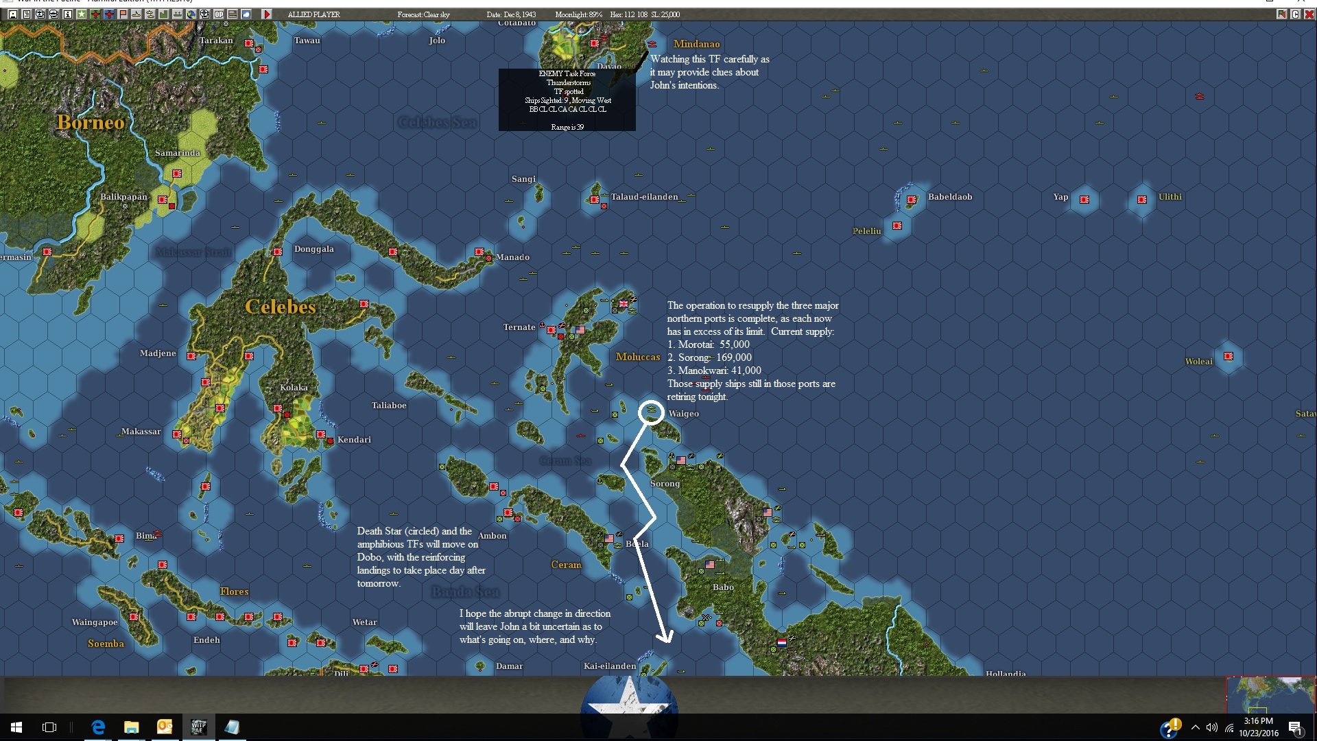Show hidden system tray icons
Viewport: 1317px width, 741px height.
click(x=1196, y=727)
